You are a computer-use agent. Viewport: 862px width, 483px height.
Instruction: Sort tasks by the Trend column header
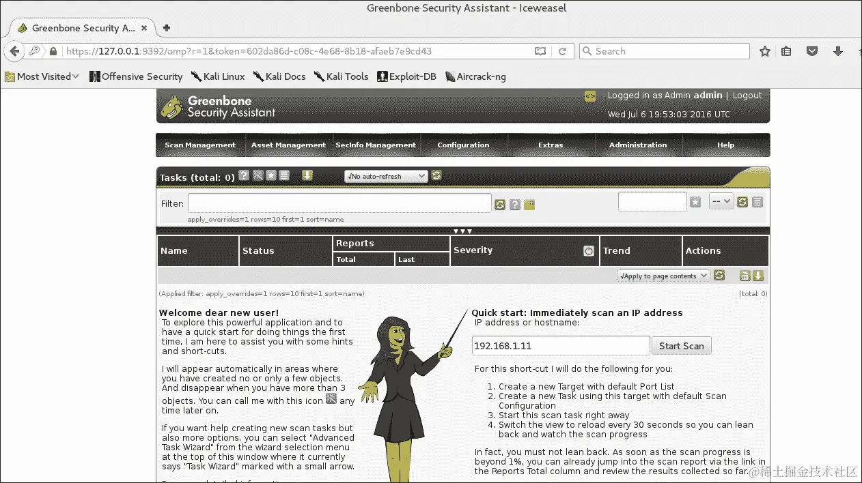[x=617, y=250]
